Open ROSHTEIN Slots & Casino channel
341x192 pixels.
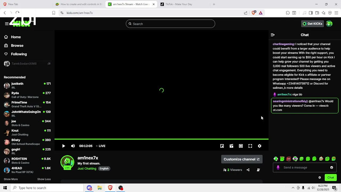pyautogui.click(x=27, y=161)
